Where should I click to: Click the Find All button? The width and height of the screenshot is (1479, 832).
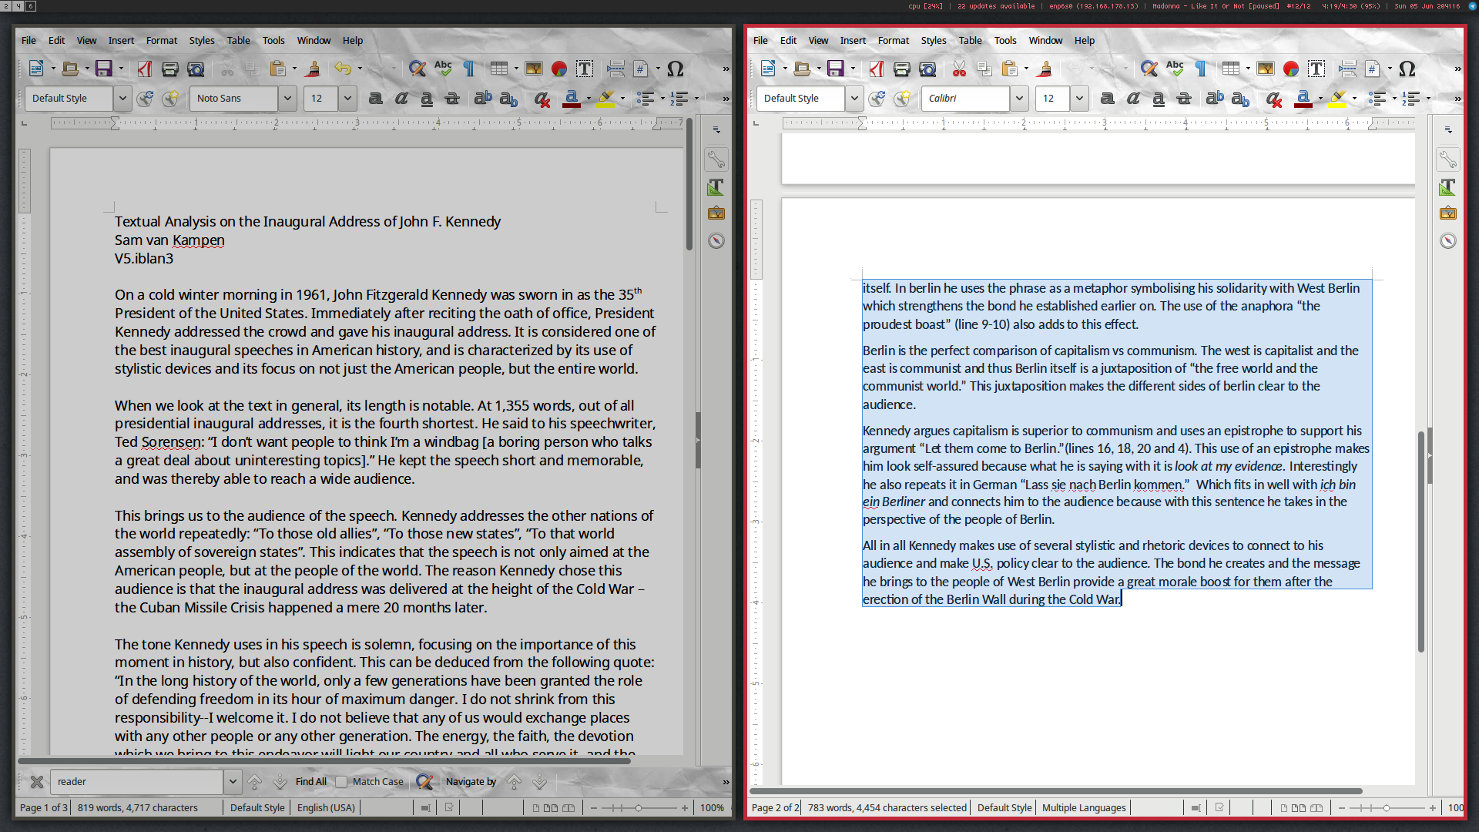click(x=310, y=782)
